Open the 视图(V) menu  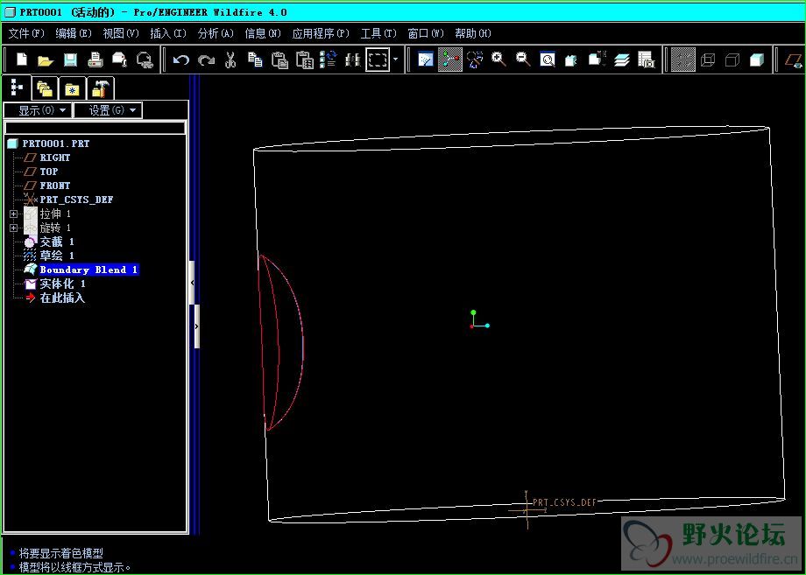[x=121, y=33]
